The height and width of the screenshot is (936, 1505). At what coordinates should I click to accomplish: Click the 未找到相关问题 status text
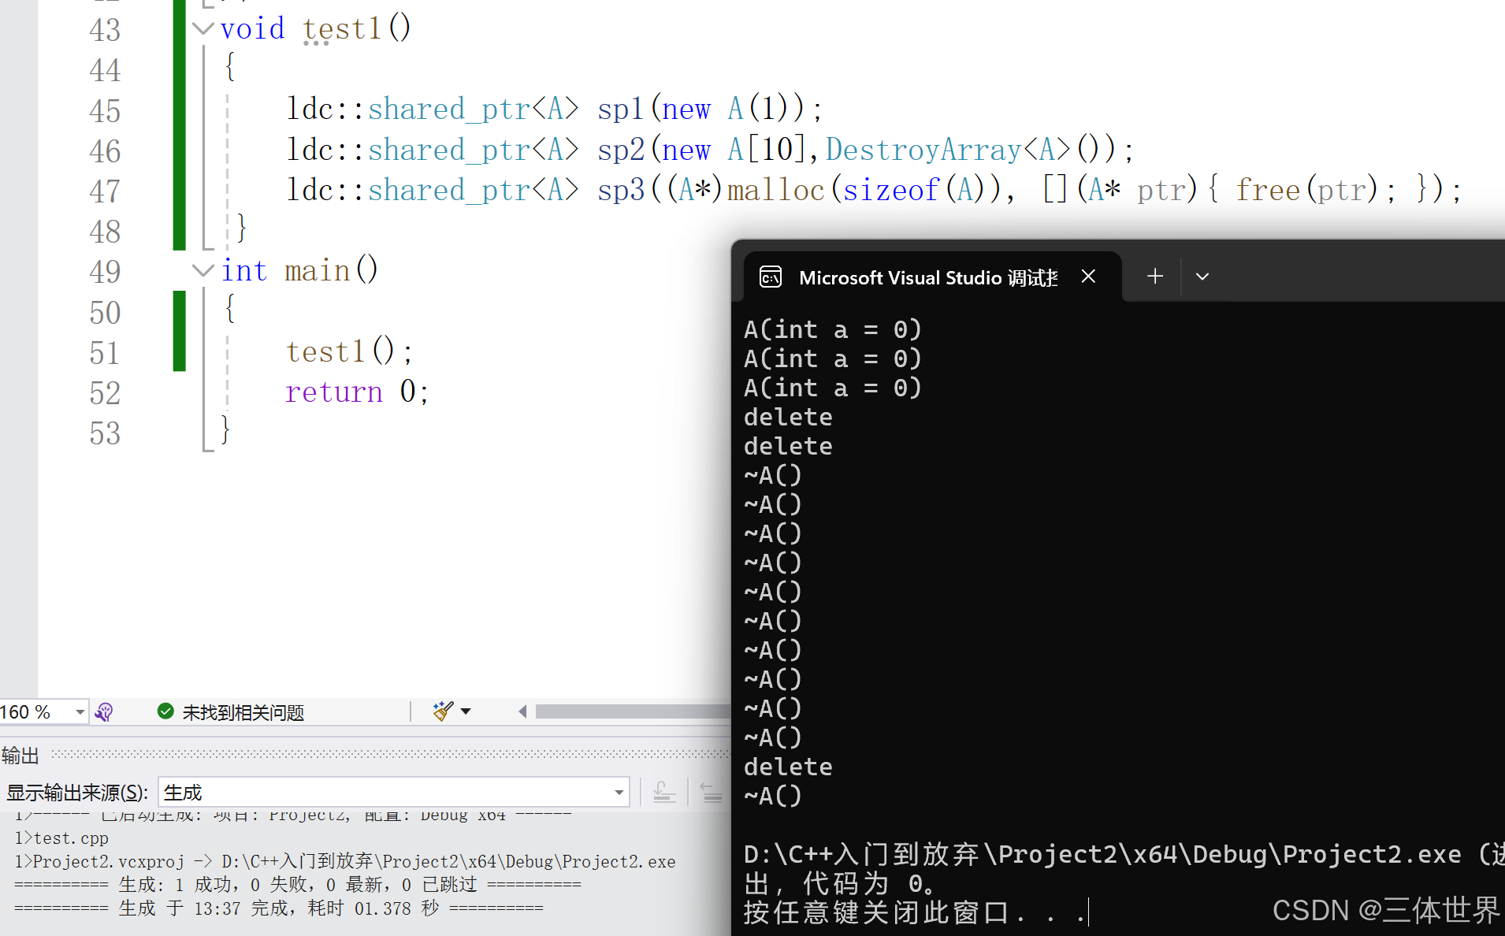tap(243, 712)
